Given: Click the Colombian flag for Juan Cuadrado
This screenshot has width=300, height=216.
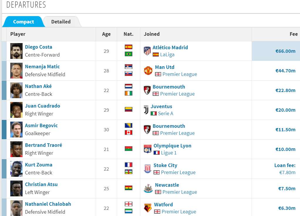Looking at the screenshot, I should tap(129, 109).
